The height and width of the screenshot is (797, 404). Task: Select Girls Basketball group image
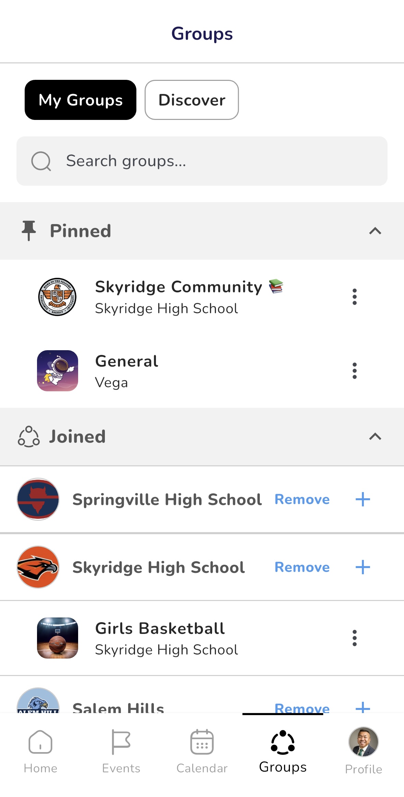tap(58, 638)
